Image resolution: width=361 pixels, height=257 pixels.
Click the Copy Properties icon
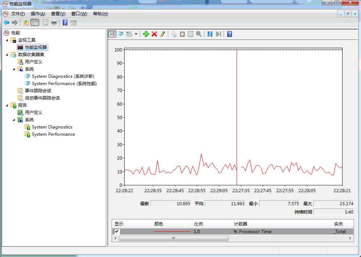[174, 34]
